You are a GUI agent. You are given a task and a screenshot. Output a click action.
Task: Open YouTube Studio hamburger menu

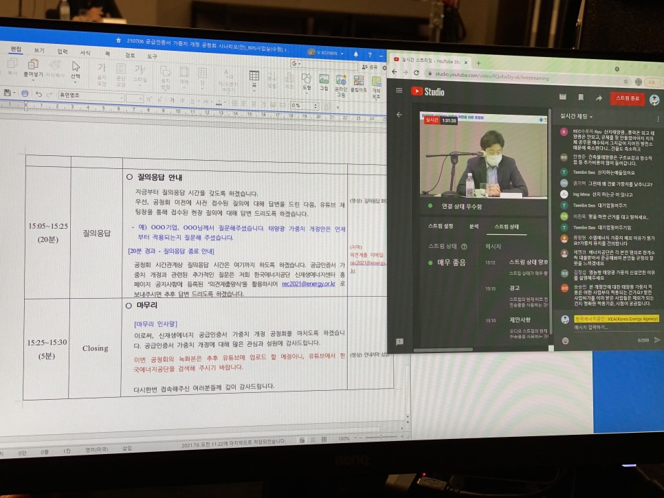tap(399, 90)
